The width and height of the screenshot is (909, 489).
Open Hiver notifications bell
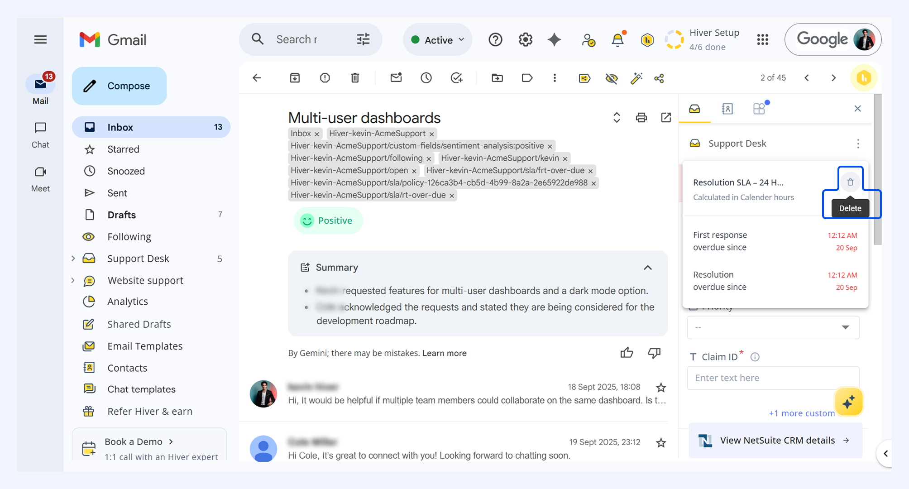pyautogui.click(x=618, y=40)
